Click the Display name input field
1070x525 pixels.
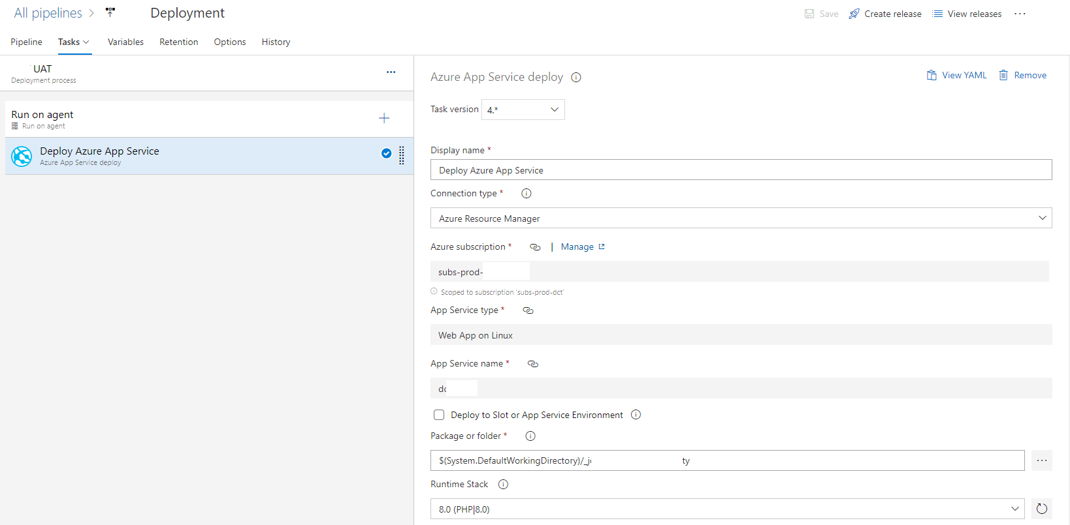[x=741, y=170]
